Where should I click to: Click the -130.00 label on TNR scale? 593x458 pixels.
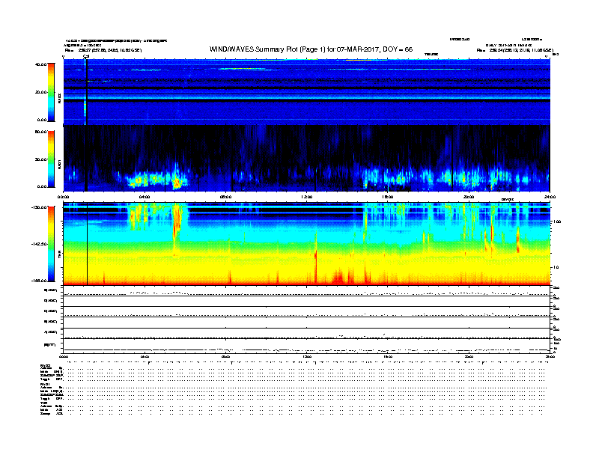[x=39, y=207]
